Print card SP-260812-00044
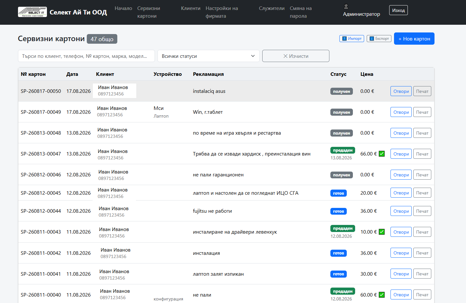Image resolution: width=466 pixels, height=303 pixels. click(x=422, y=211)
